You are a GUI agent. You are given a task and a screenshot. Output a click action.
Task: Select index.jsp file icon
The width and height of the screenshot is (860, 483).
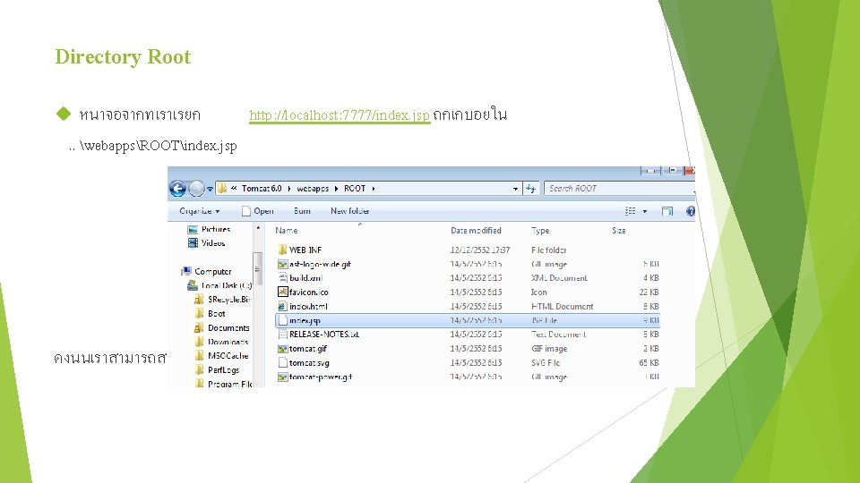click(x=282, y=320)
